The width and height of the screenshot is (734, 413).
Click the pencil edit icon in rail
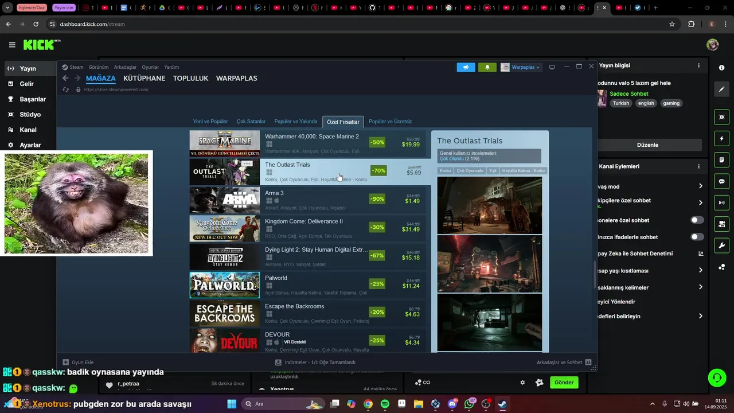721,89
